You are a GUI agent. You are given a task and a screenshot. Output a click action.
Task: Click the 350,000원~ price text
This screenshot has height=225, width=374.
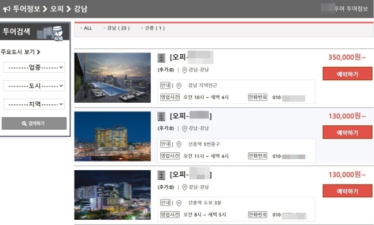(x=347, y=57)
